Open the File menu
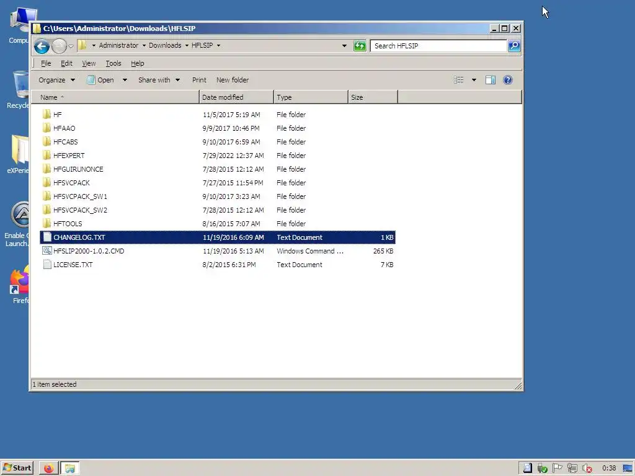Screen dimensions: 635x476 pyautogui.click(x=46, y=63)
